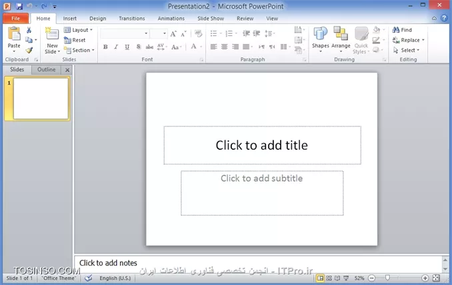Screen dimensions: 452x285
Task: Open the Arrange menu
Action: click(341, 40)
